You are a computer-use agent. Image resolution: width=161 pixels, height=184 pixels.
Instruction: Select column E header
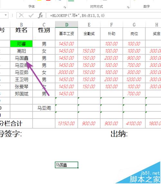tap(89, 25)
